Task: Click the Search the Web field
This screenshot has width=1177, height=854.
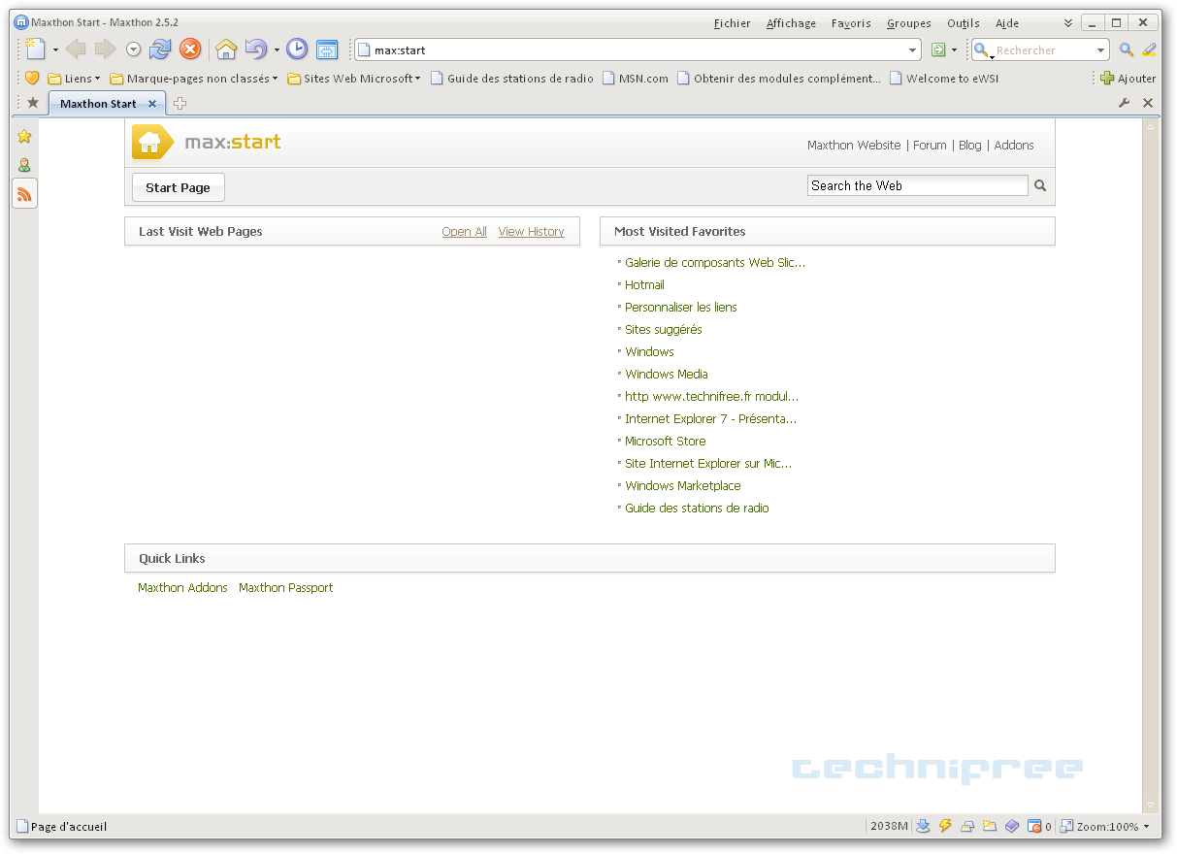Action: pyautogui.click(x=916, y=185)
